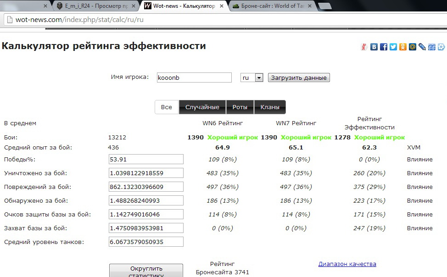Edit Очков защиты базы input field
Screen dimensions: 447x277
point(146,214)
